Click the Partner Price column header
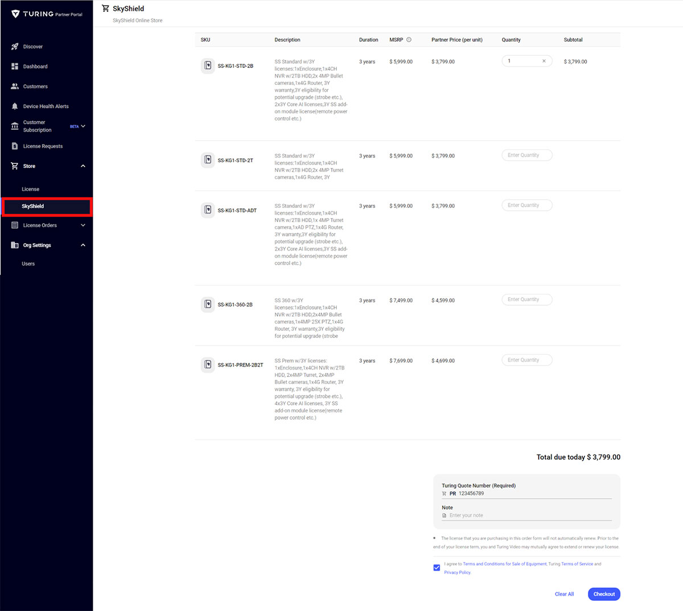This screenshot has height=611, width=683. click(x=457, y=40)
